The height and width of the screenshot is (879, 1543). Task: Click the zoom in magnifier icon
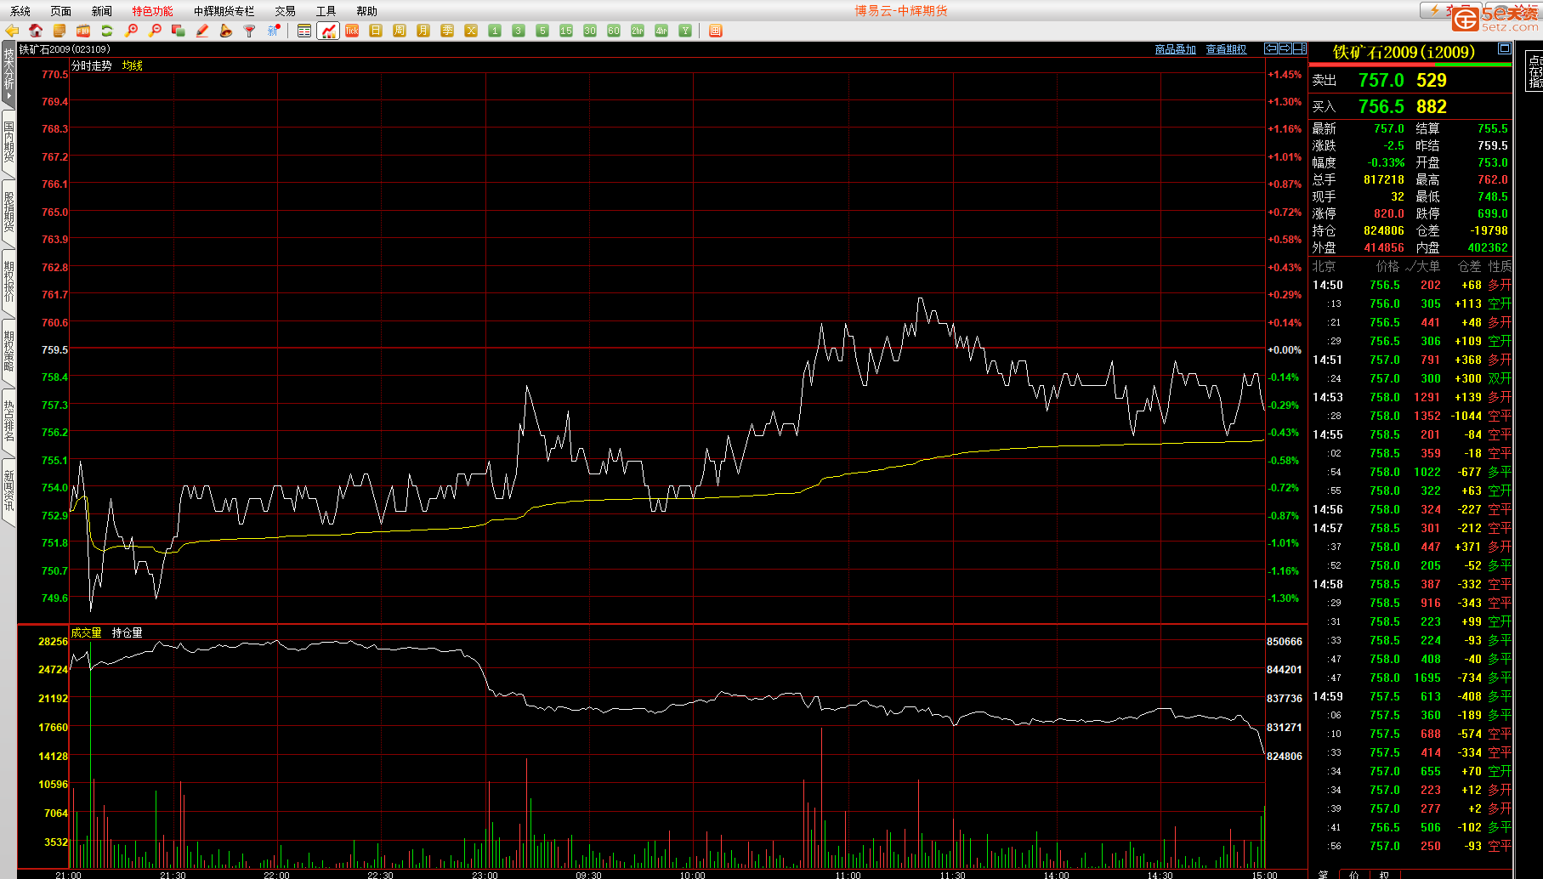131,31
